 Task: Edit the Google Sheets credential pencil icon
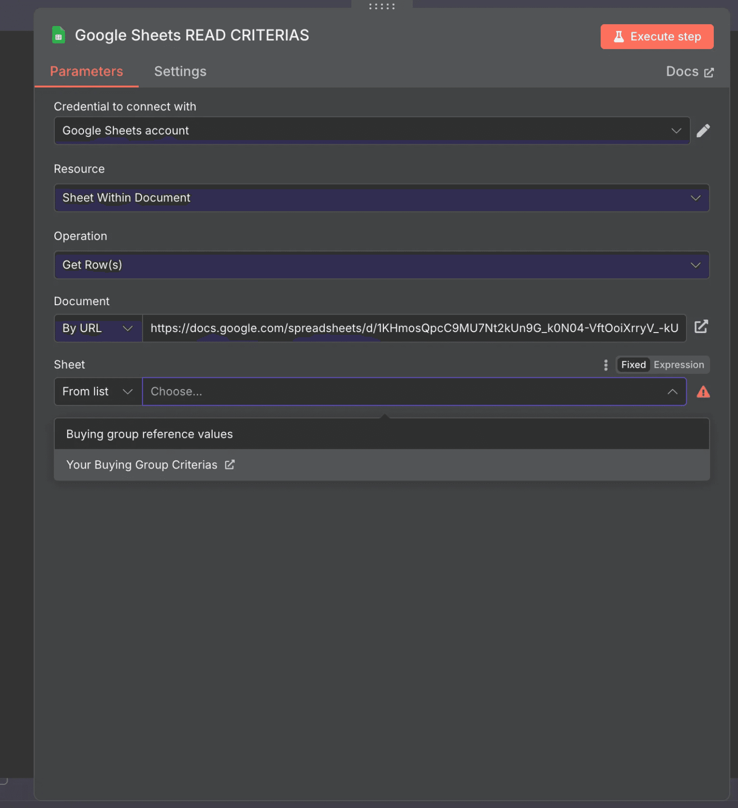(x=703, y=131)
